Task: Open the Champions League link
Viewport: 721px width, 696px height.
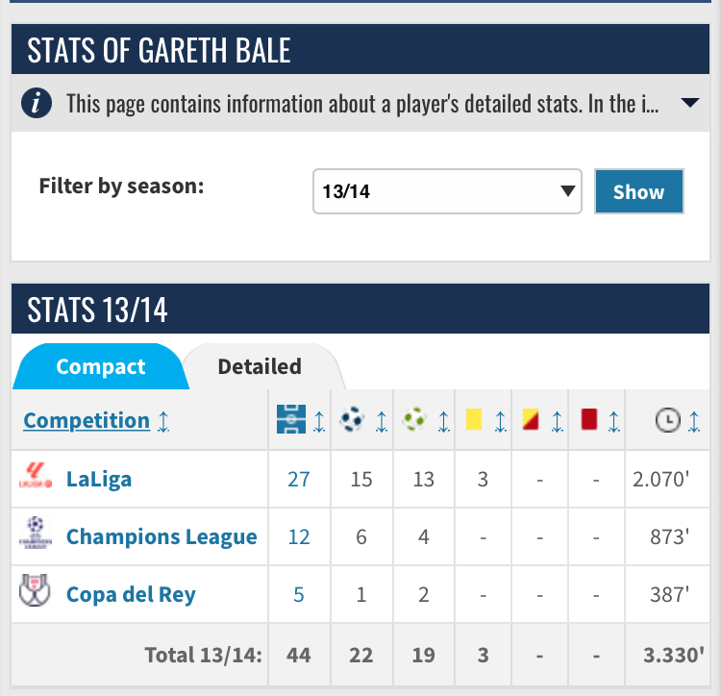Action: [162, 536]
